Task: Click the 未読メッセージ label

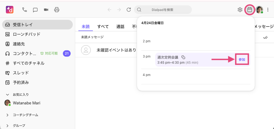Action: 92,37
